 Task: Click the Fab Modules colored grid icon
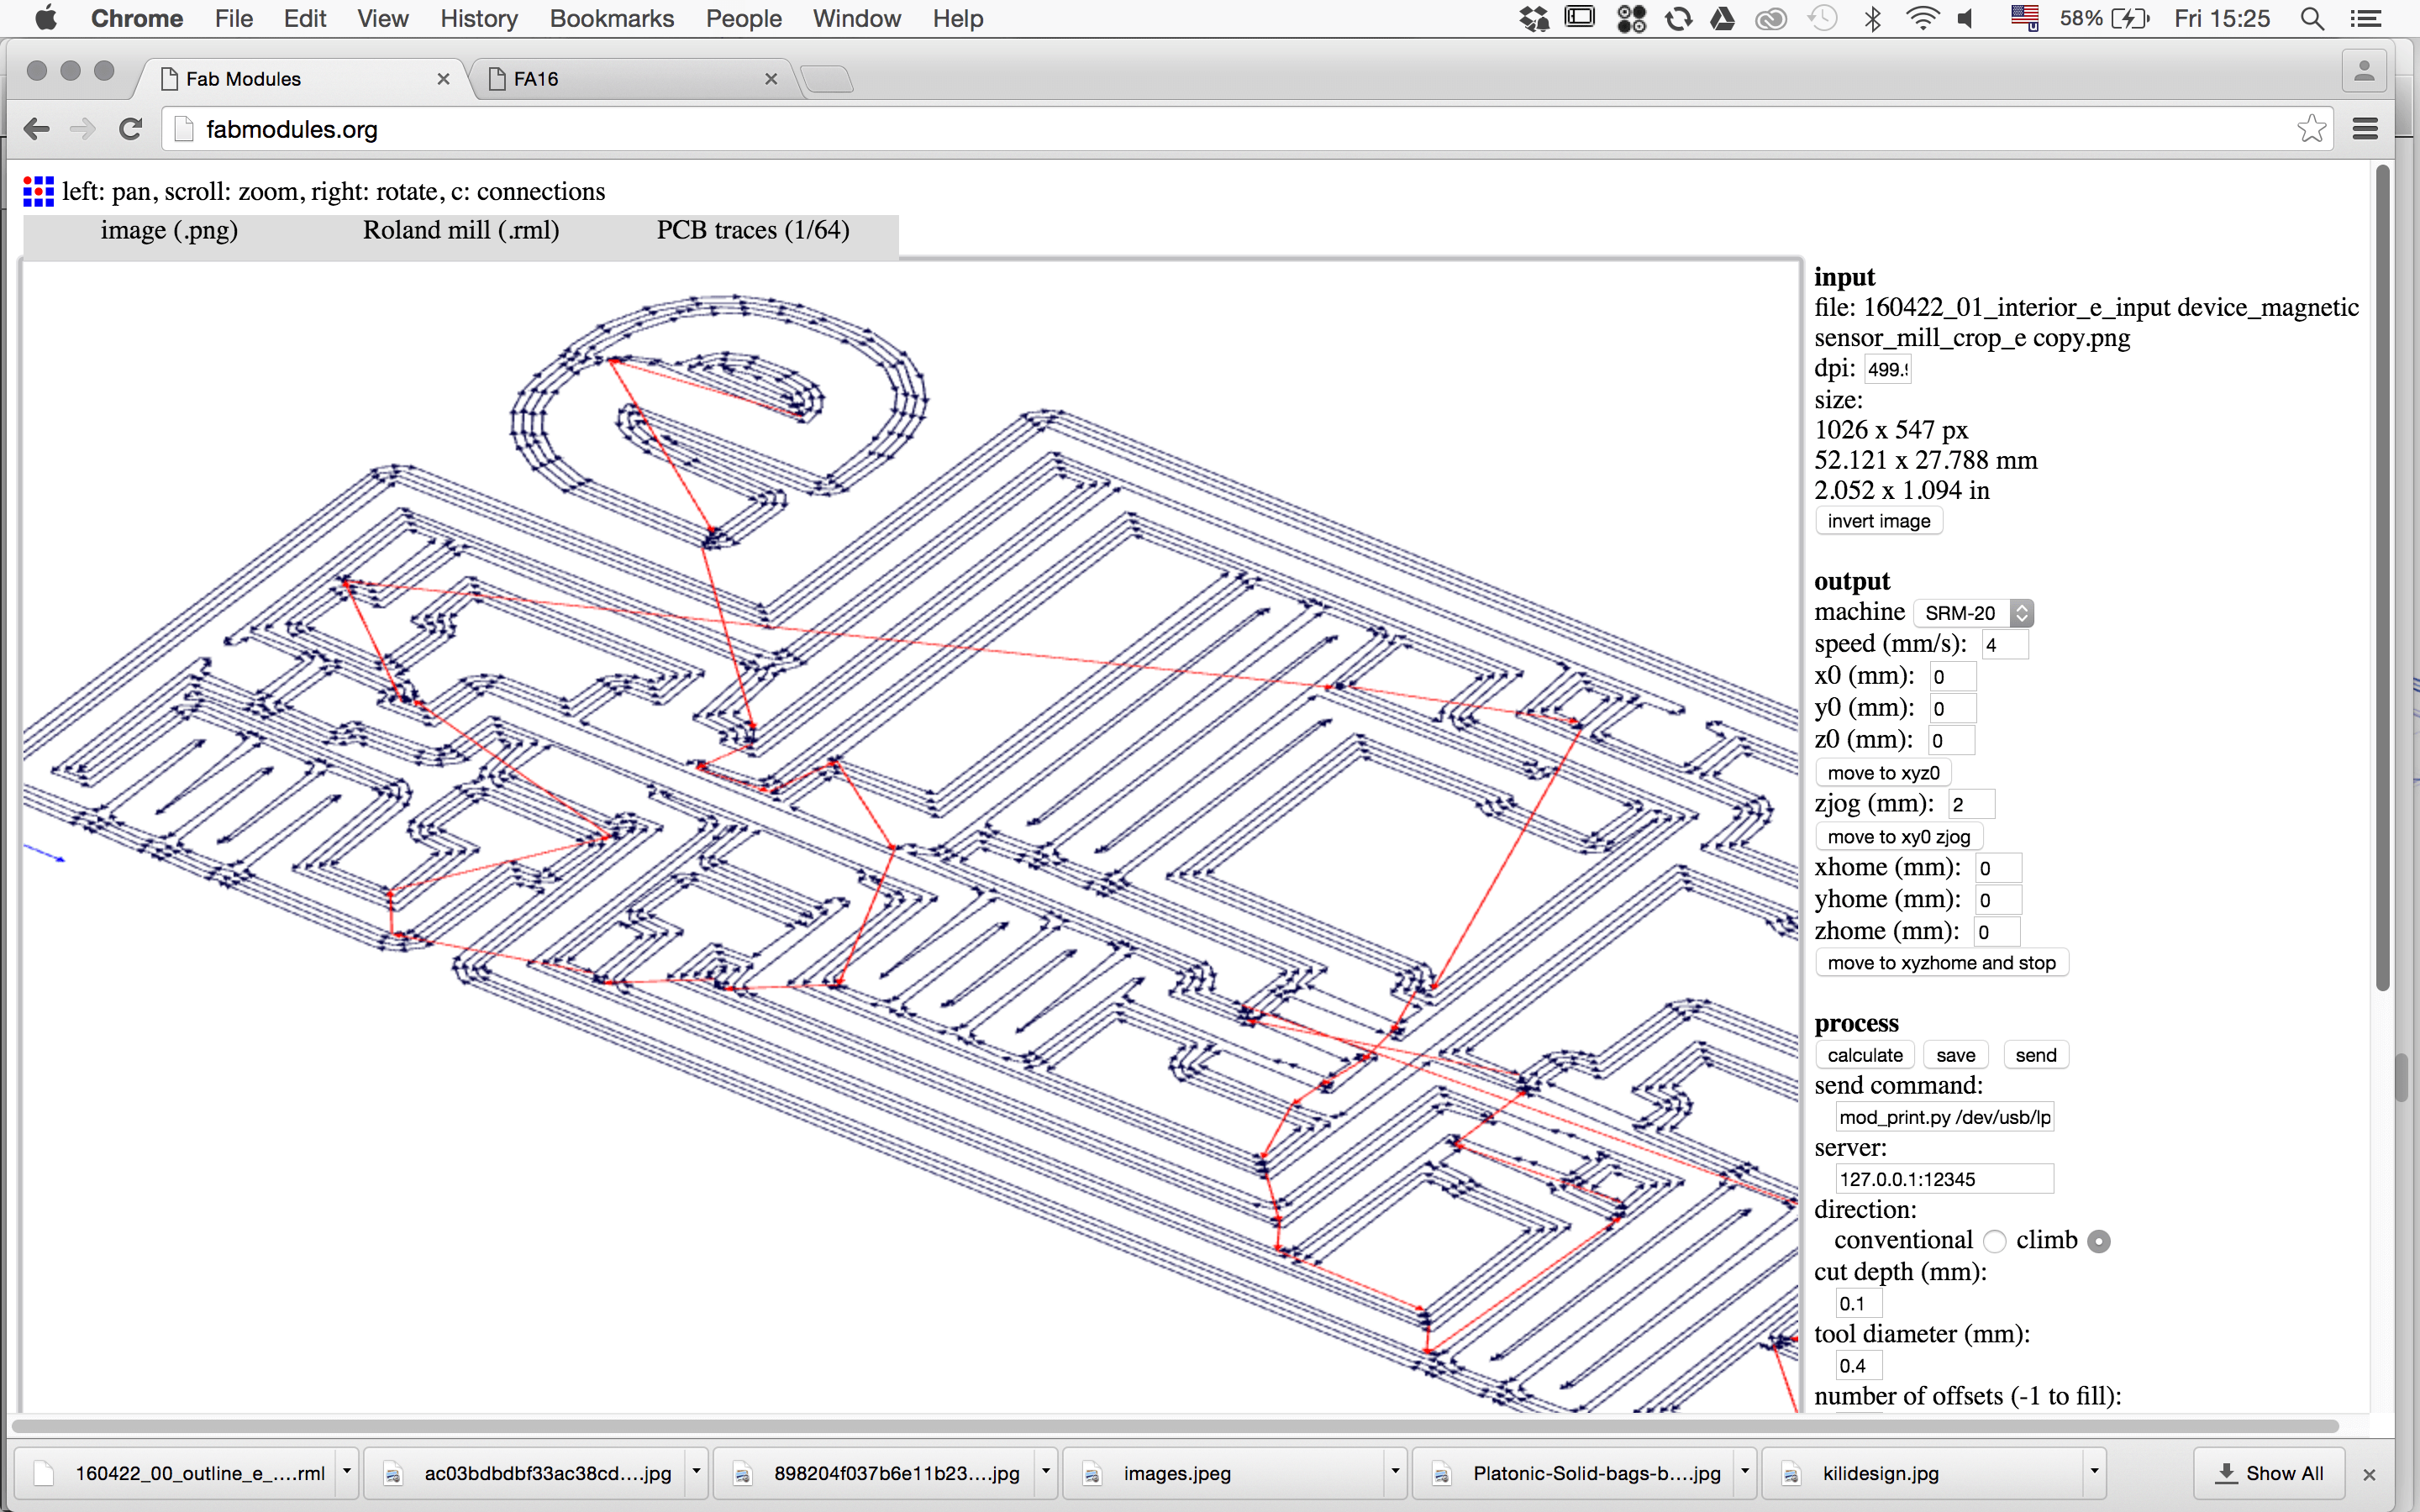click(x=38, y=191)
